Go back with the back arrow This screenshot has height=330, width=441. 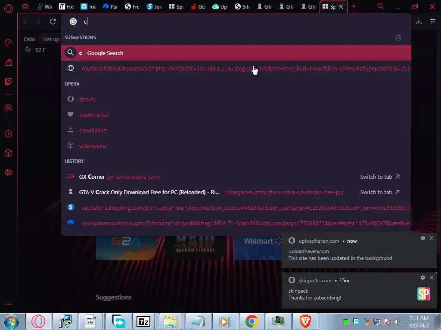tap(25, 21)
